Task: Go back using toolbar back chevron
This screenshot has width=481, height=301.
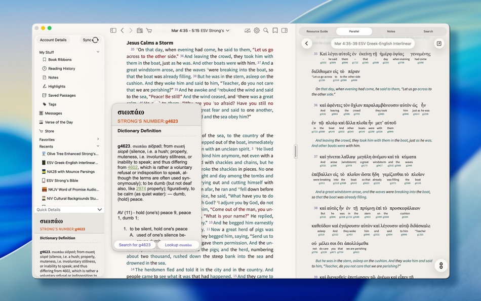Action: 122,30
